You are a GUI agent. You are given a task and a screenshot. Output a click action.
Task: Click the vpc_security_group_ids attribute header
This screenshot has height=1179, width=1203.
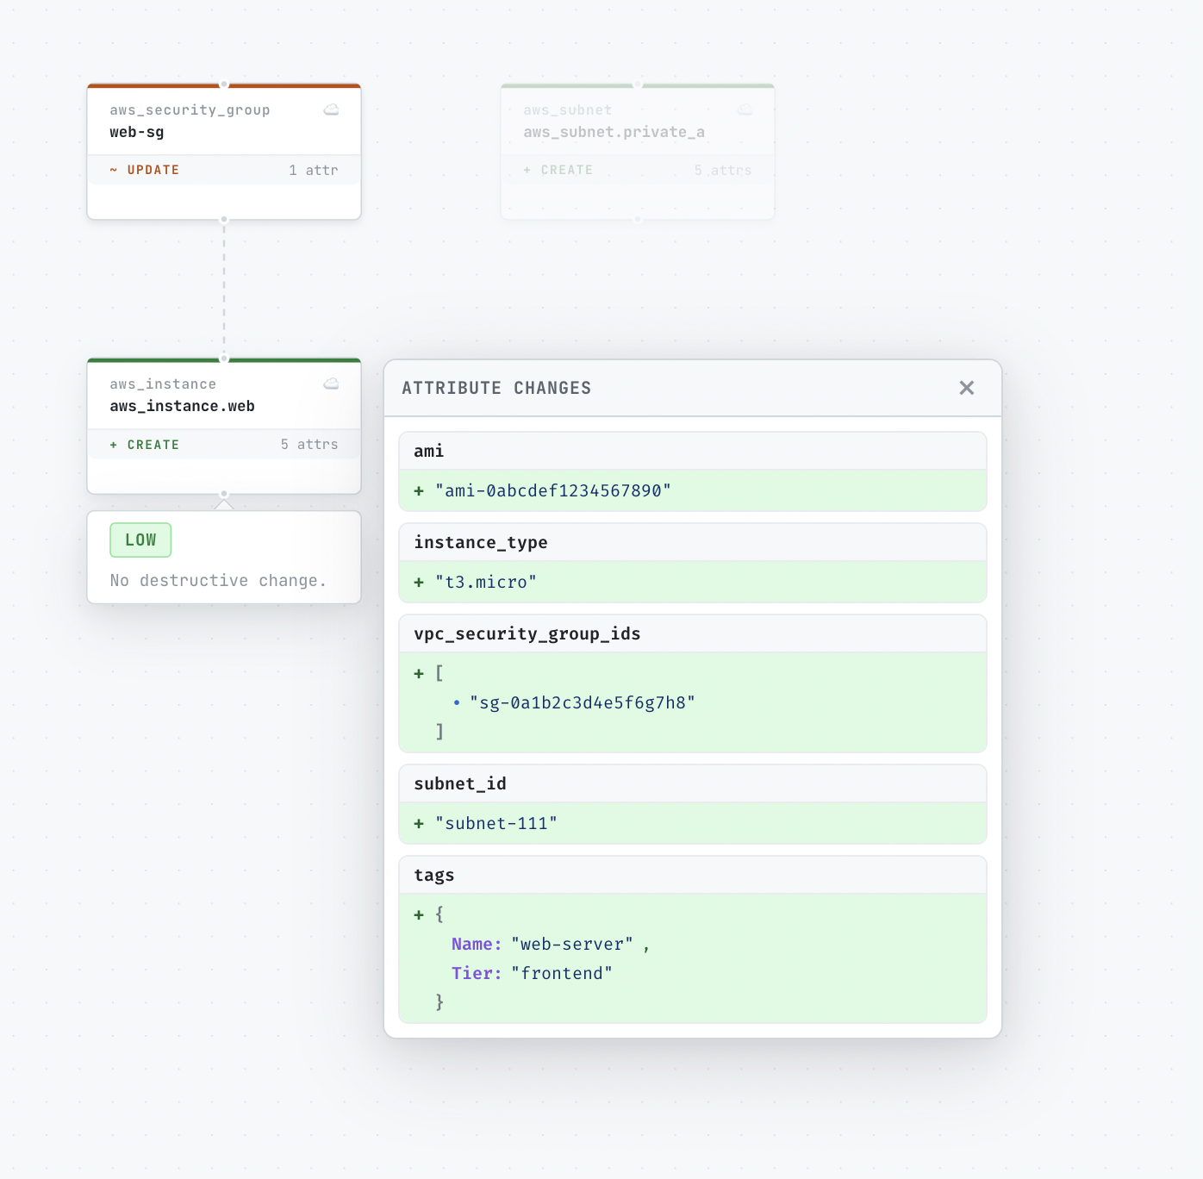[693, 633]
